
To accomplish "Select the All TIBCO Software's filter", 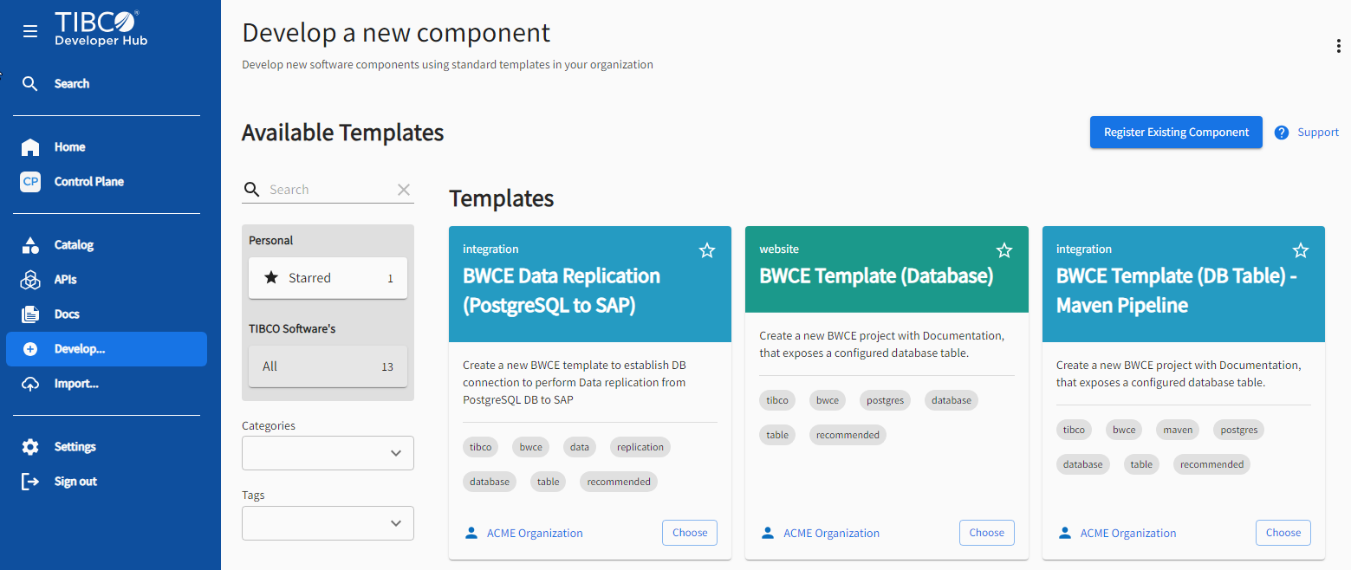I will [328, 366].
